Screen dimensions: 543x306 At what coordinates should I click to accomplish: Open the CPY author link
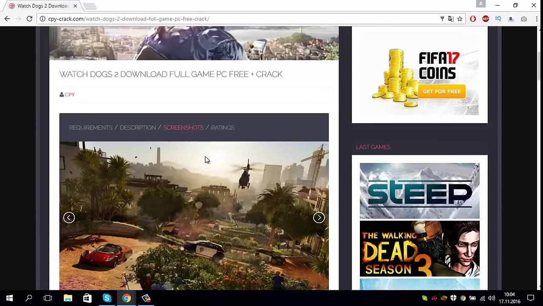(x=70, y=95)
